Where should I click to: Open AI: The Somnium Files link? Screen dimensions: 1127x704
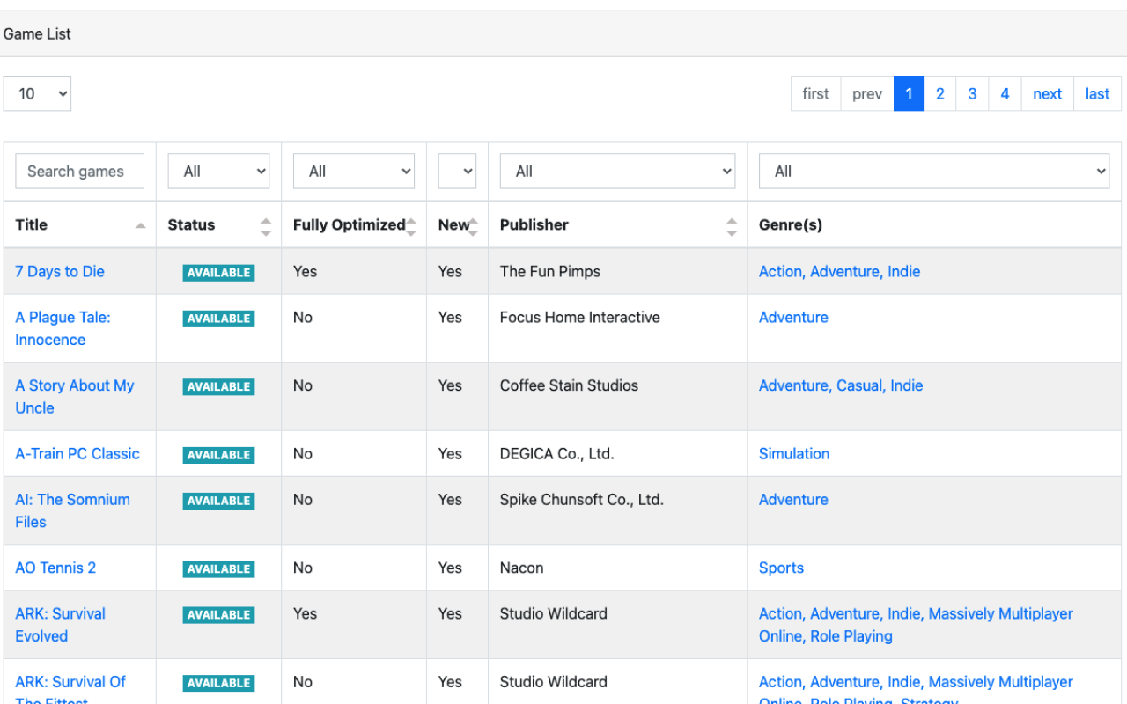click(x=72, y=510)
